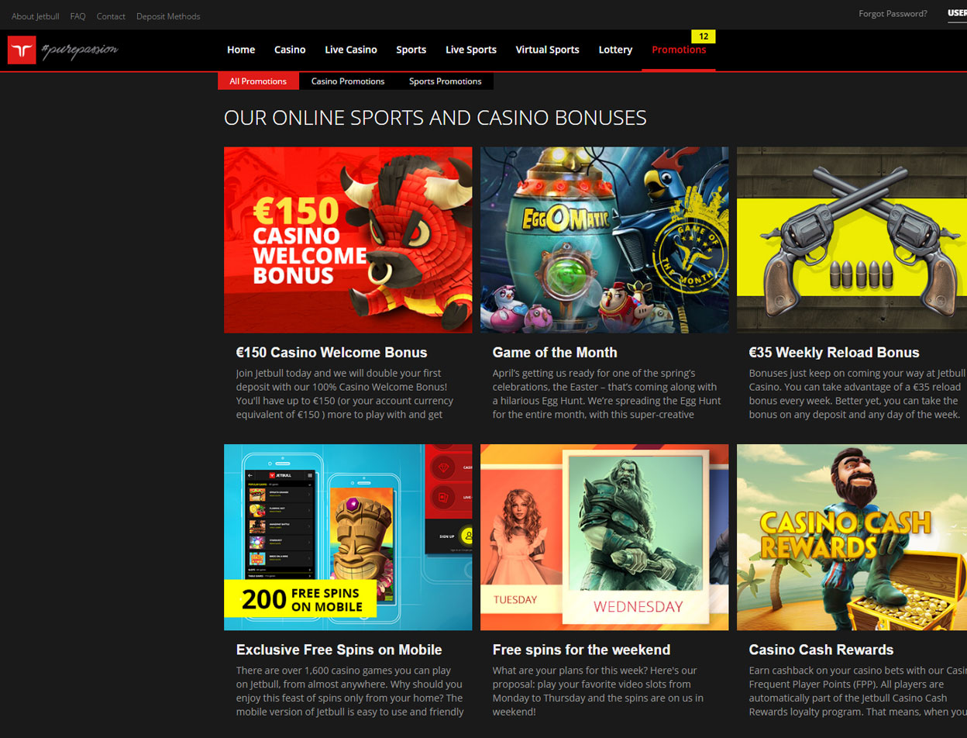Open the EggOMatic Game of the Month banner

(604, 240)
